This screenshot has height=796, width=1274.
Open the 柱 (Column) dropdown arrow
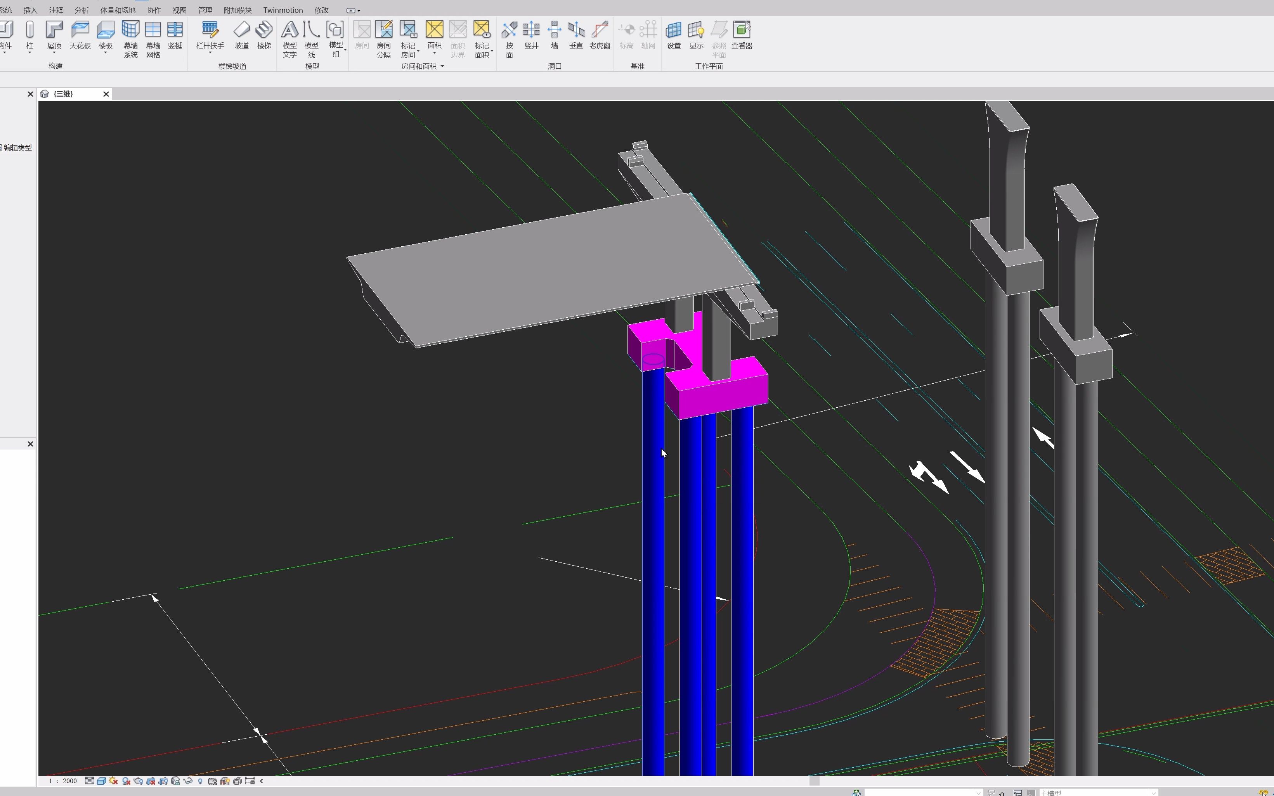[29, 54]
